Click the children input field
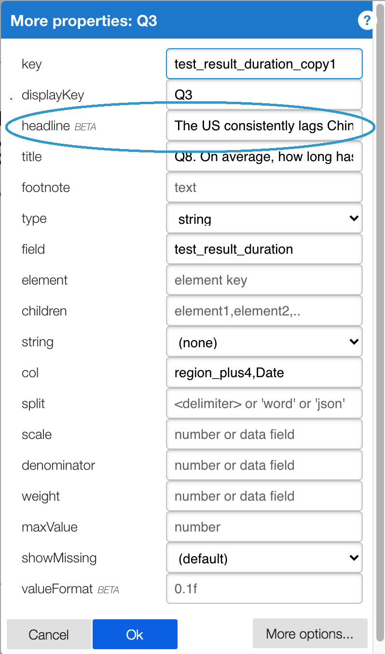385x654 pixels. (x=264, y=311)
